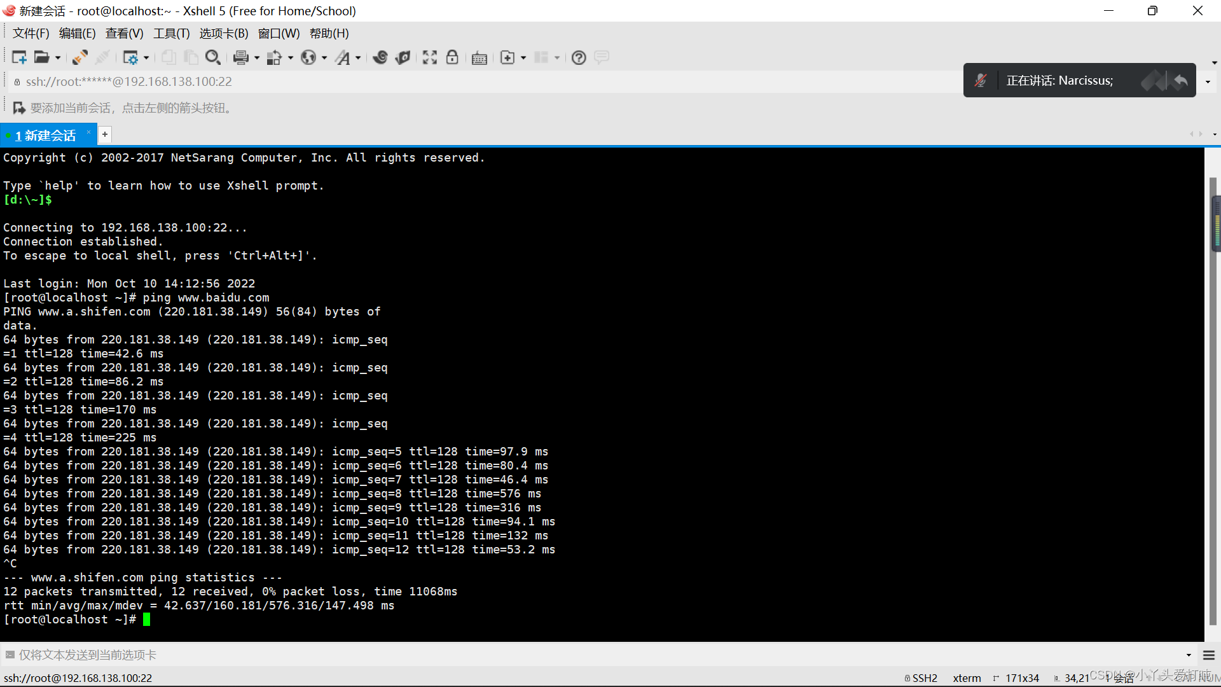Launch Xftp from toolbar icon
The width and height of the screenshot is (1221, 687).
coord(380,58)
